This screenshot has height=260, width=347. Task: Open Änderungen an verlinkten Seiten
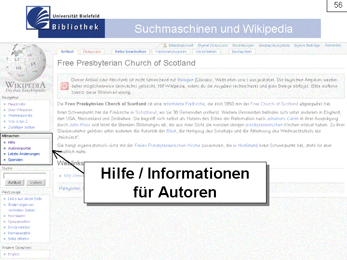click(x=21, y=208)
